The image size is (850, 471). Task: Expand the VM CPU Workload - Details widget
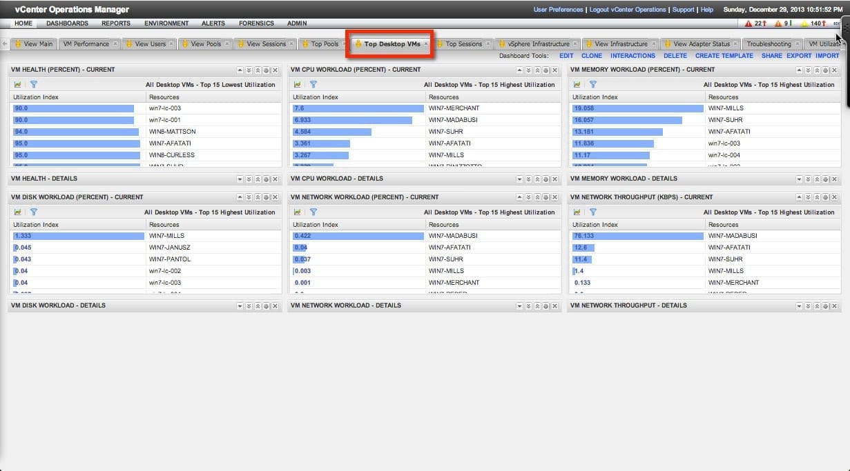tap(520, 179)
